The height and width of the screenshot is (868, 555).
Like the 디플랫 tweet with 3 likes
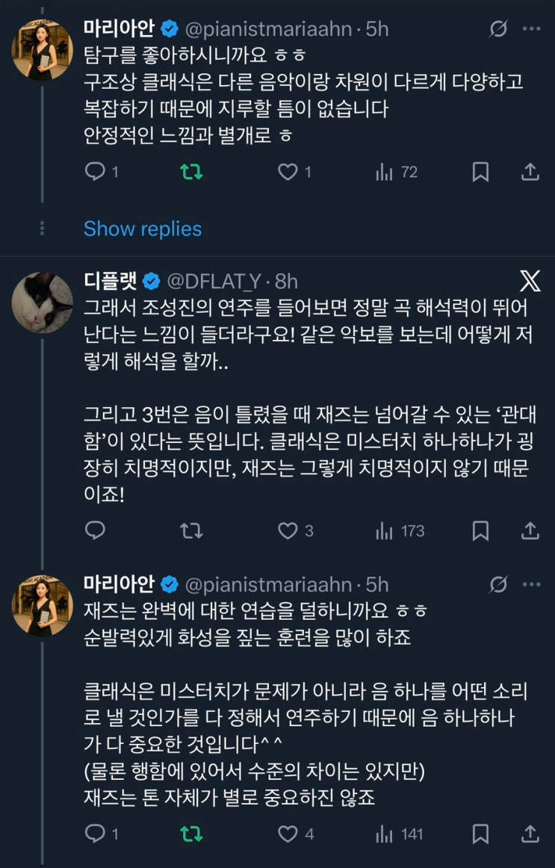coord(288,530)
